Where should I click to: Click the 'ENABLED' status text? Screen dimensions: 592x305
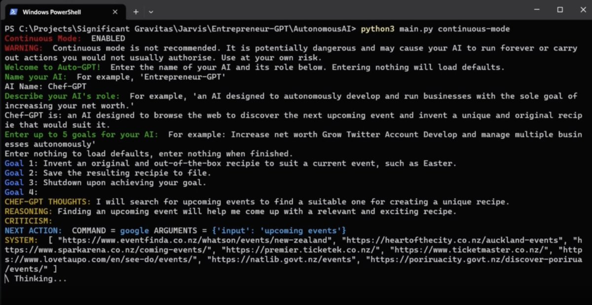point(108,38)
